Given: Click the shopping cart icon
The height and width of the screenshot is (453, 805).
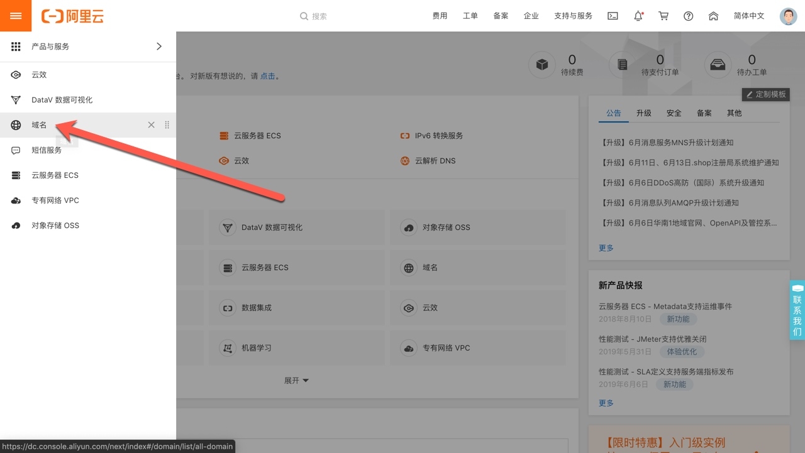Looking at the screenshot, I should click(663, 16).
